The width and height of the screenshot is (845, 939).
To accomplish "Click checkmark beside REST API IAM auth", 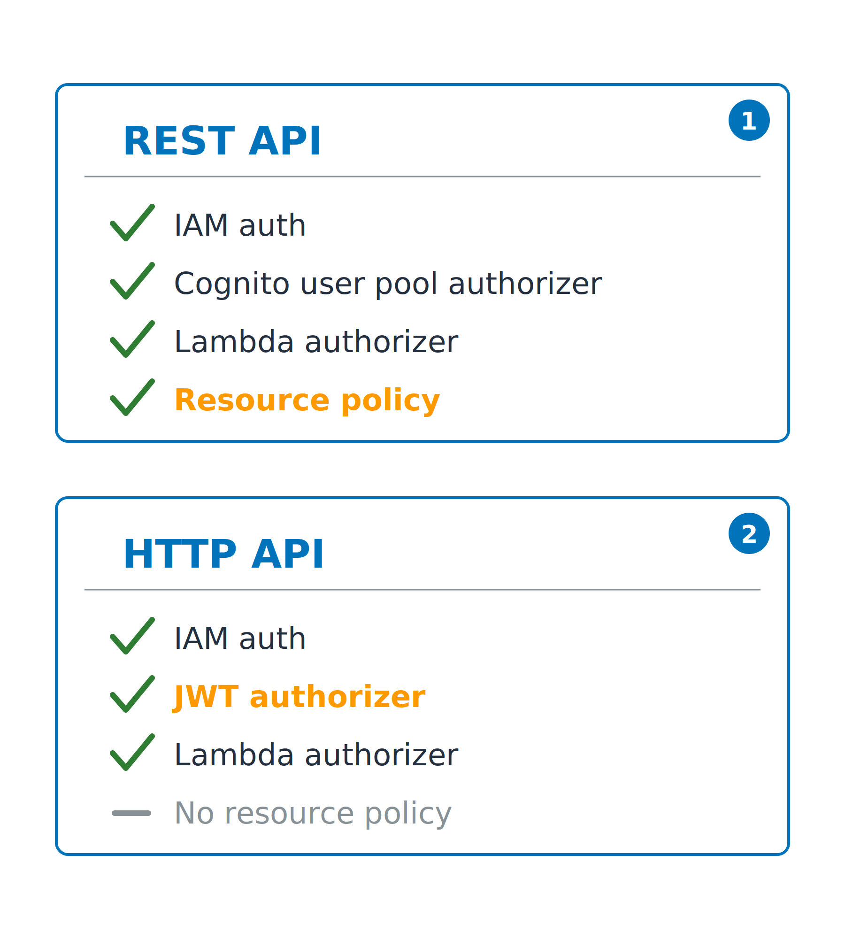I will click(x=132, y=223).
